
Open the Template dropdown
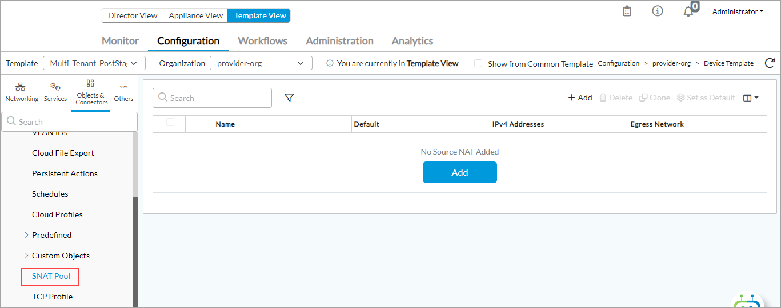click(94, 63)
